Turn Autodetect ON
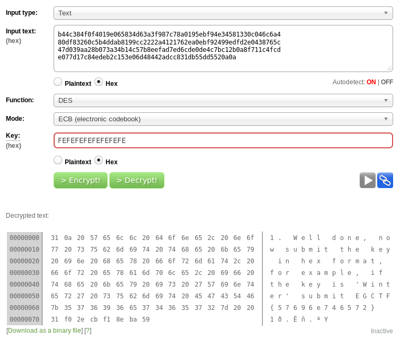The height and width of the screenshot is (338, 400). click(371, 82)
